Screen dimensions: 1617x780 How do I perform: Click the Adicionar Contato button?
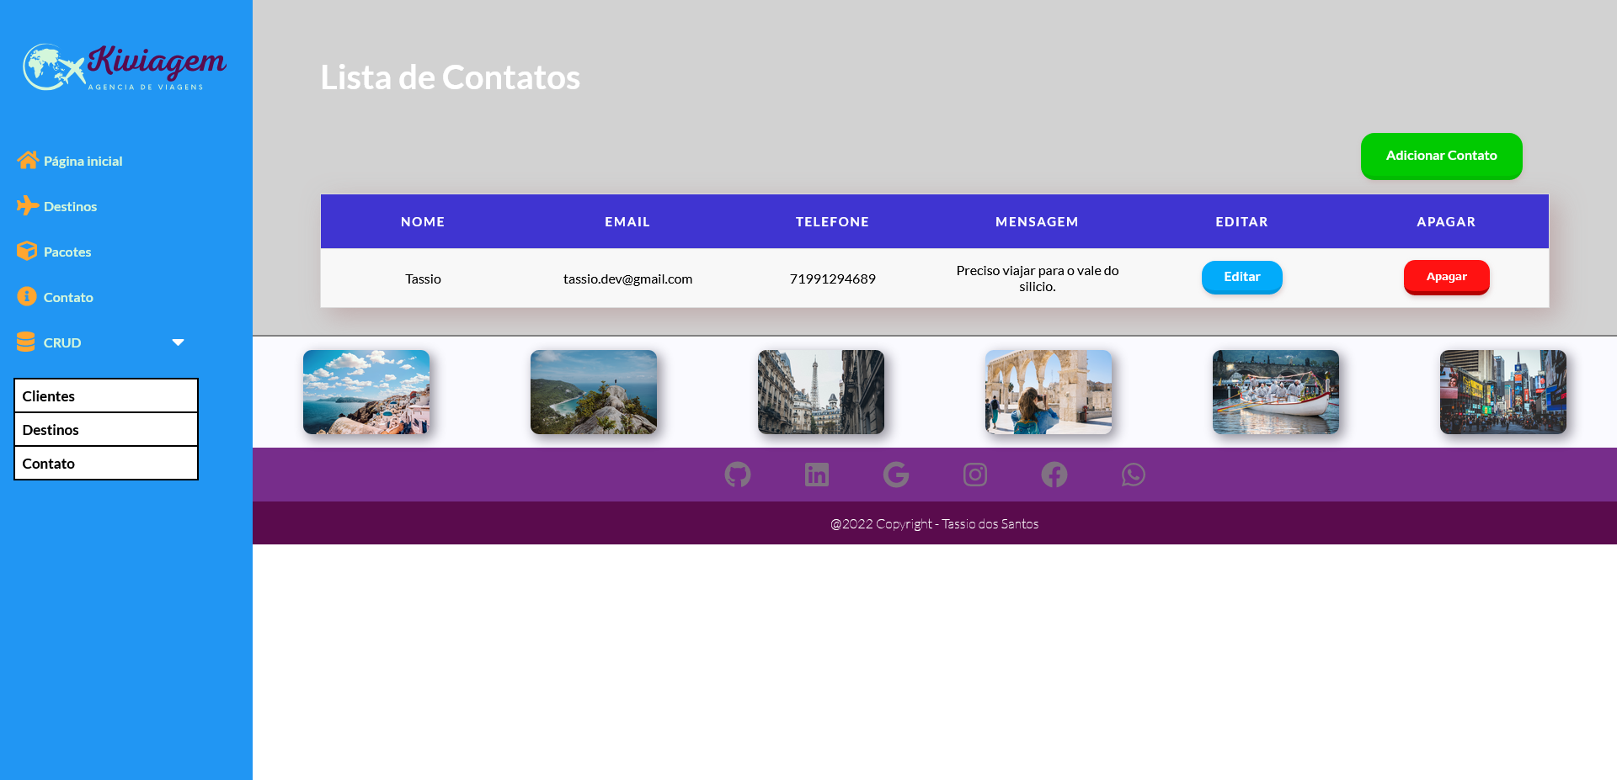(1441, 156)
